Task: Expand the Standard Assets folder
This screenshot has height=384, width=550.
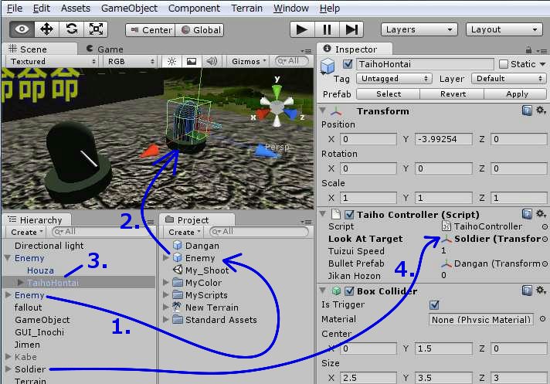Action: (166, 319)
